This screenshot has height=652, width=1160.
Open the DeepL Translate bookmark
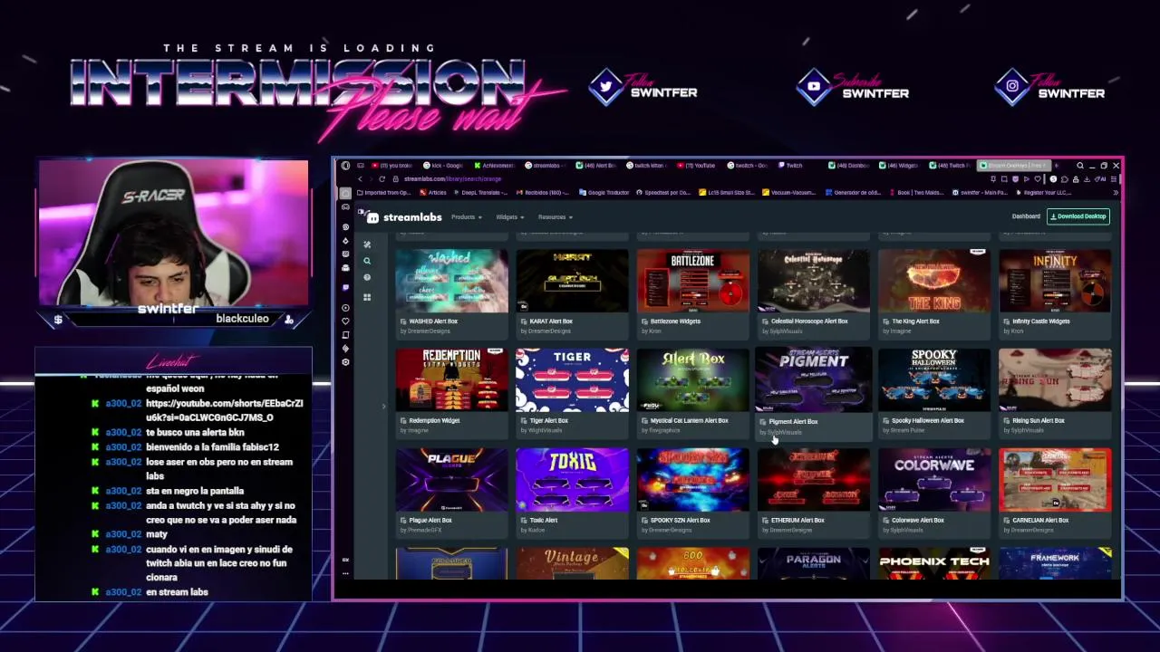(480, 192)
